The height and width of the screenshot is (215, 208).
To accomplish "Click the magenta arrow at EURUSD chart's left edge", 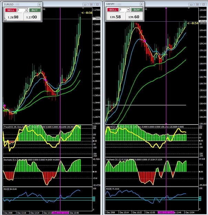I will coord(5,106).
